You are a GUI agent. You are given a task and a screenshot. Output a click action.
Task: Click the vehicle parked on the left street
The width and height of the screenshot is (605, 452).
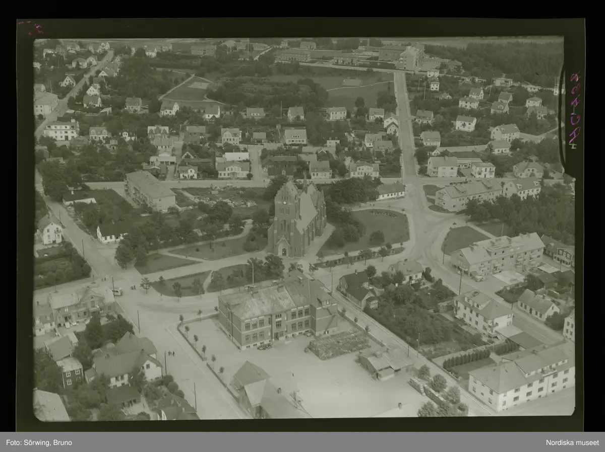point(117,291)
